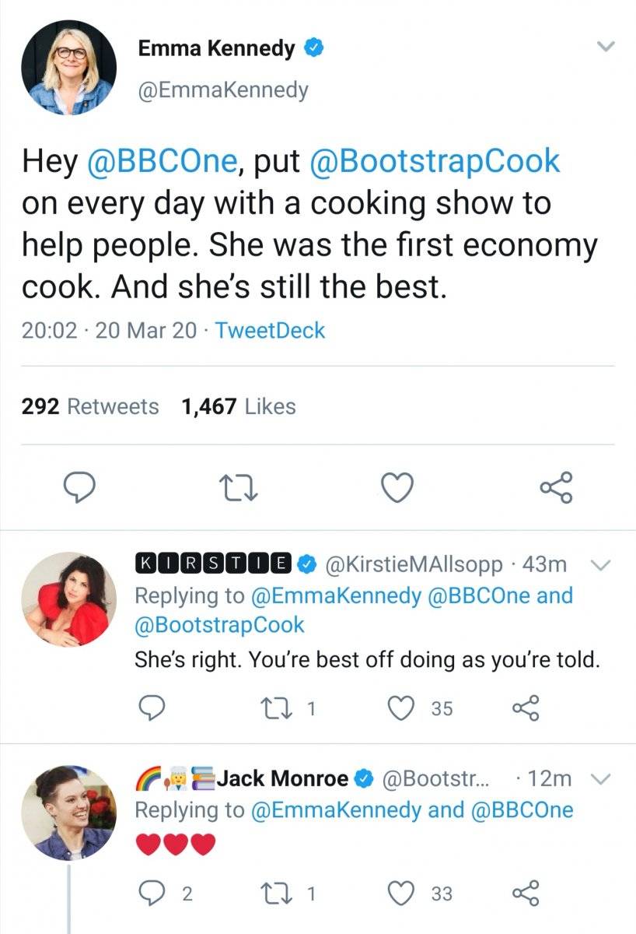Viewport: 636px width, 934px height.
Task: Share Emma Kennedy's main tweet
Action: [x=557, y=487]
